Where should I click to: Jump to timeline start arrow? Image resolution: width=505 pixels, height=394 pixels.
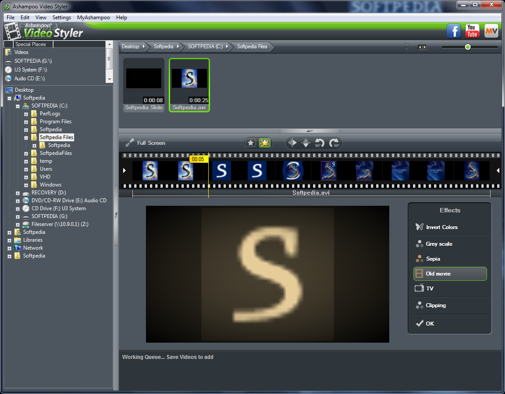(x=124, y=171)
